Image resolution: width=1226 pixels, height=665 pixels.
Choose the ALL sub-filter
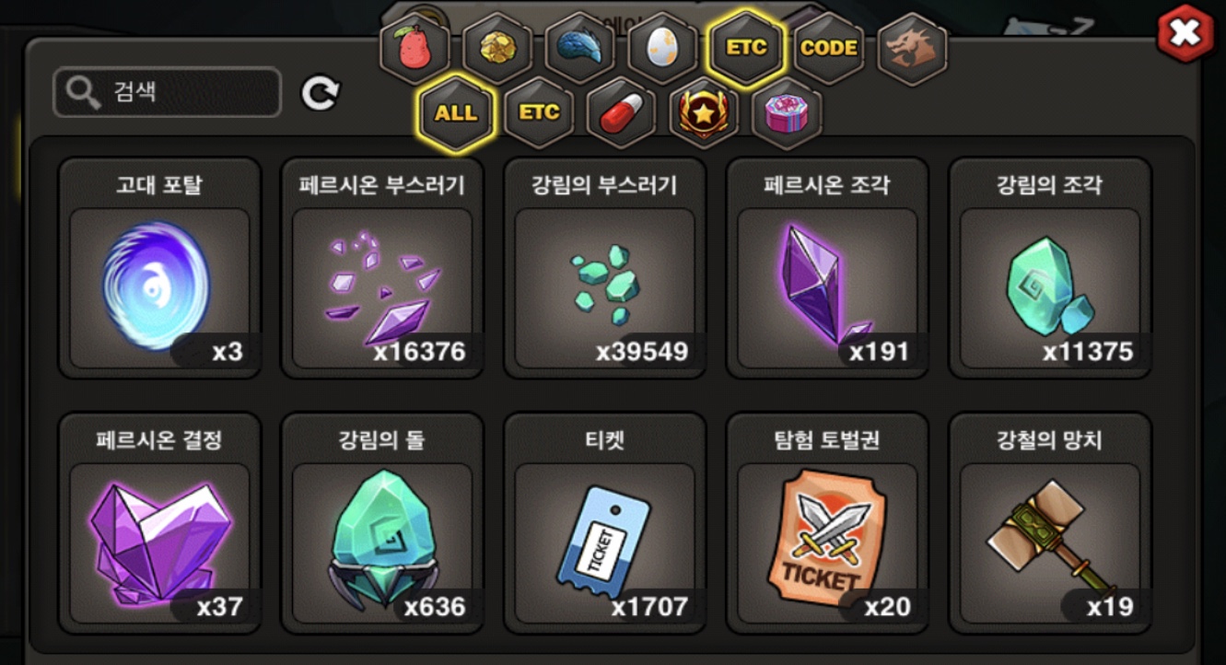tap(456, 113)
